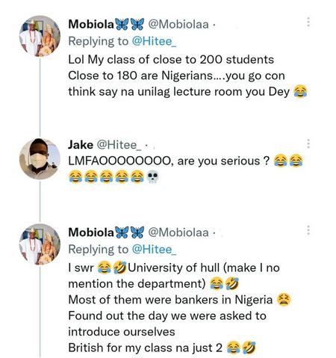Click the @Mobiolaa handle on first tweet

[178, 24]
